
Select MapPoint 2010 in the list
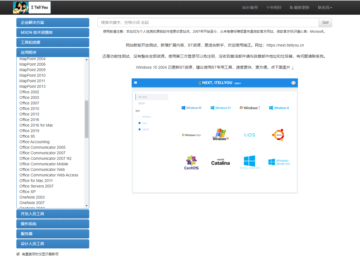(32, 75)
